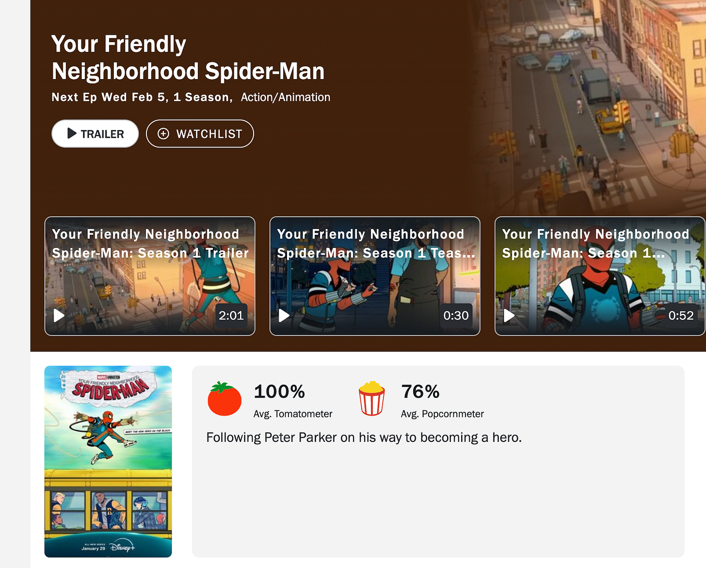This screenshot has height=568, width=706.
Task: Click the Avg. Popcornmeter label
Action: tap(442, 414)
